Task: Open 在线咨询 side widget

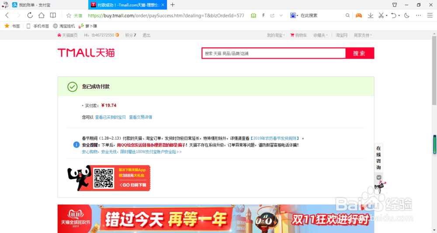Action: [378, 158]
